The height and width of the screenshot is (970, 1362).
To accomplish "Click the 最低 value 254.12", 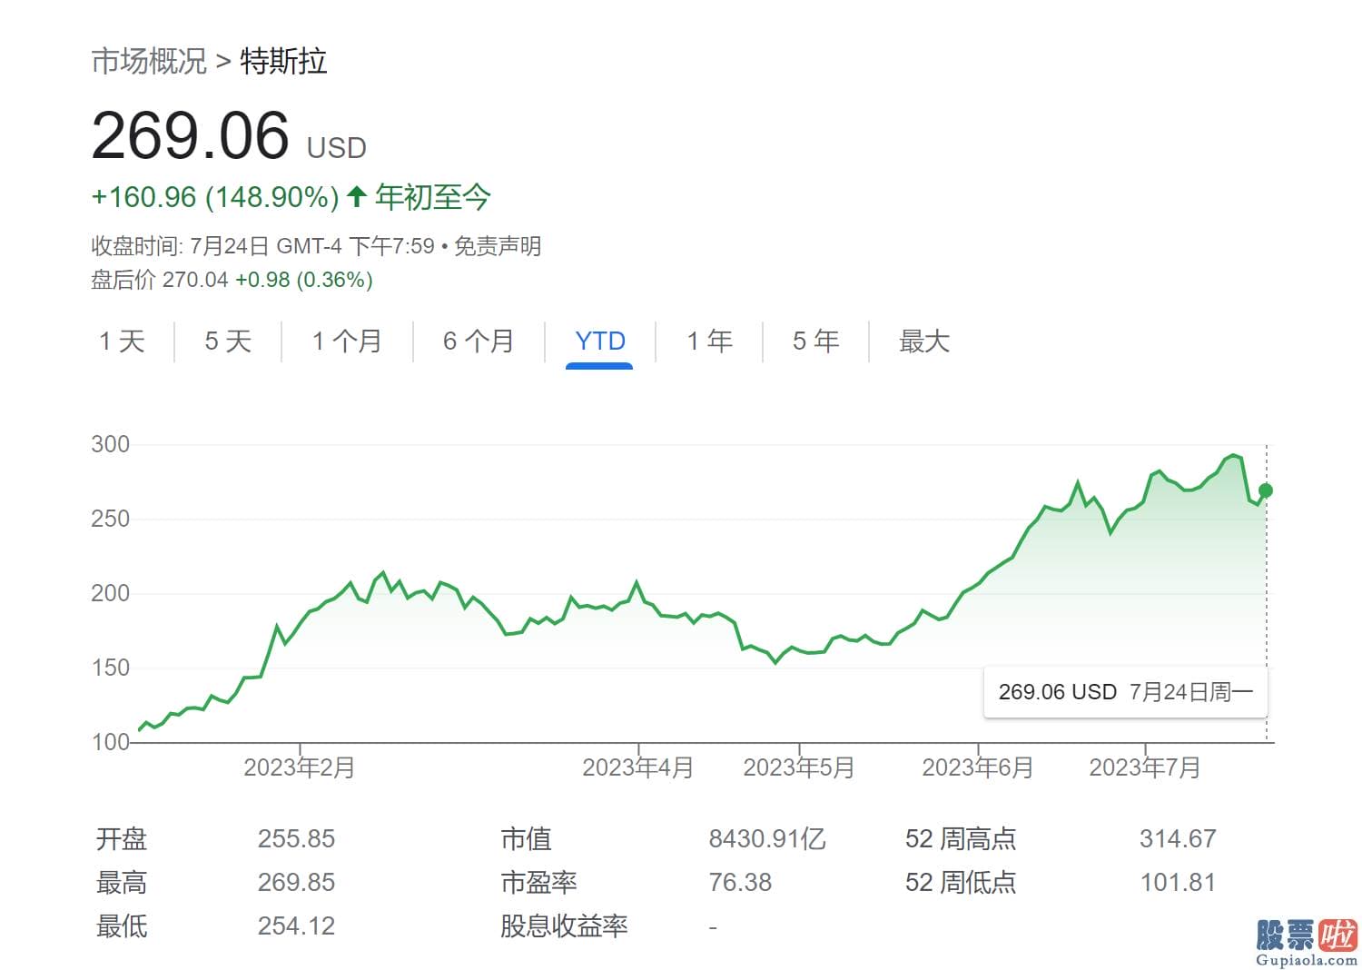I will tap(296, 925).
